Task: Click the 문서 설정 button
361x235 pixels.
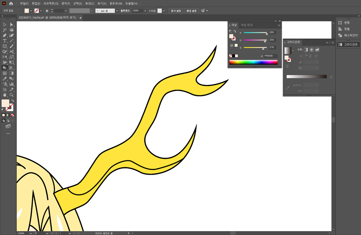Action: click(x=176, y=11)
